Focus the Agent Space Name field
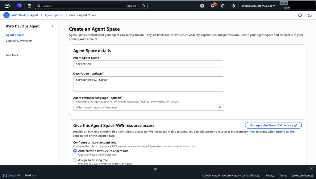Screen dimensions: 316x179 [148, 64]
